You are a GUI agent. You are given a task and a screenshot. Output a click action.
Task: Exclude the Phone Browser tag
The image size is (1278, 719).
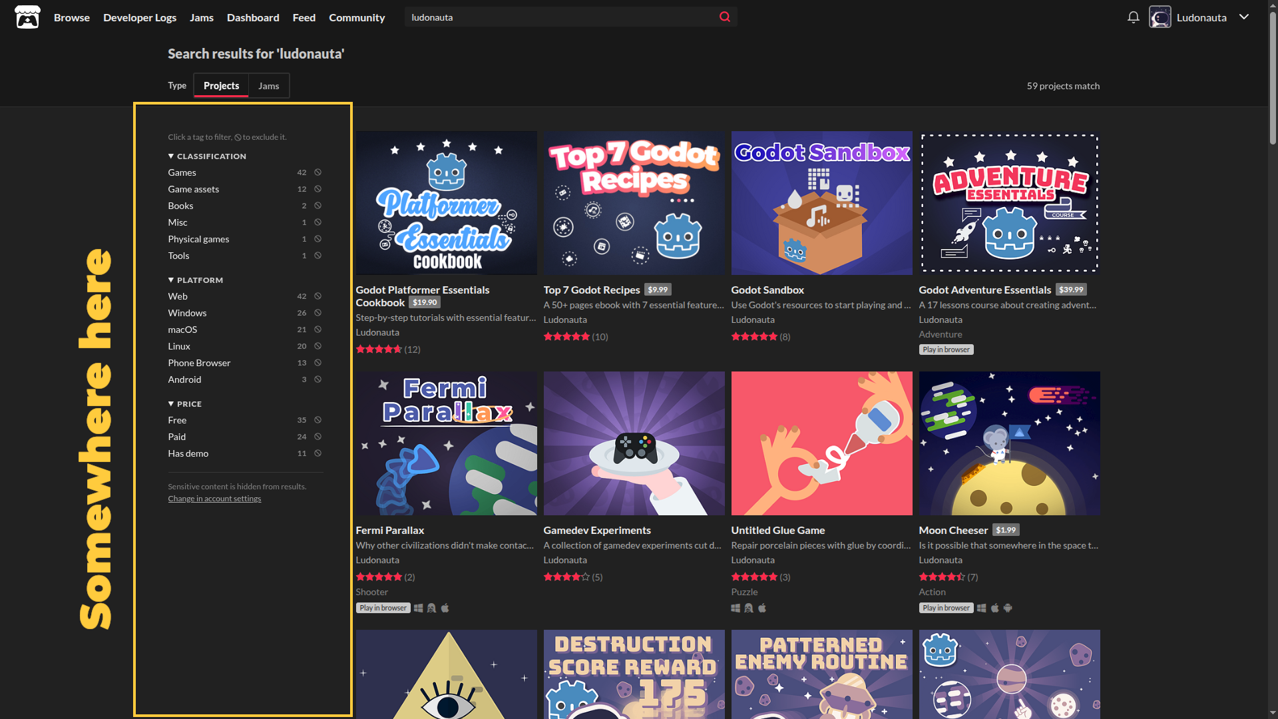318,363
